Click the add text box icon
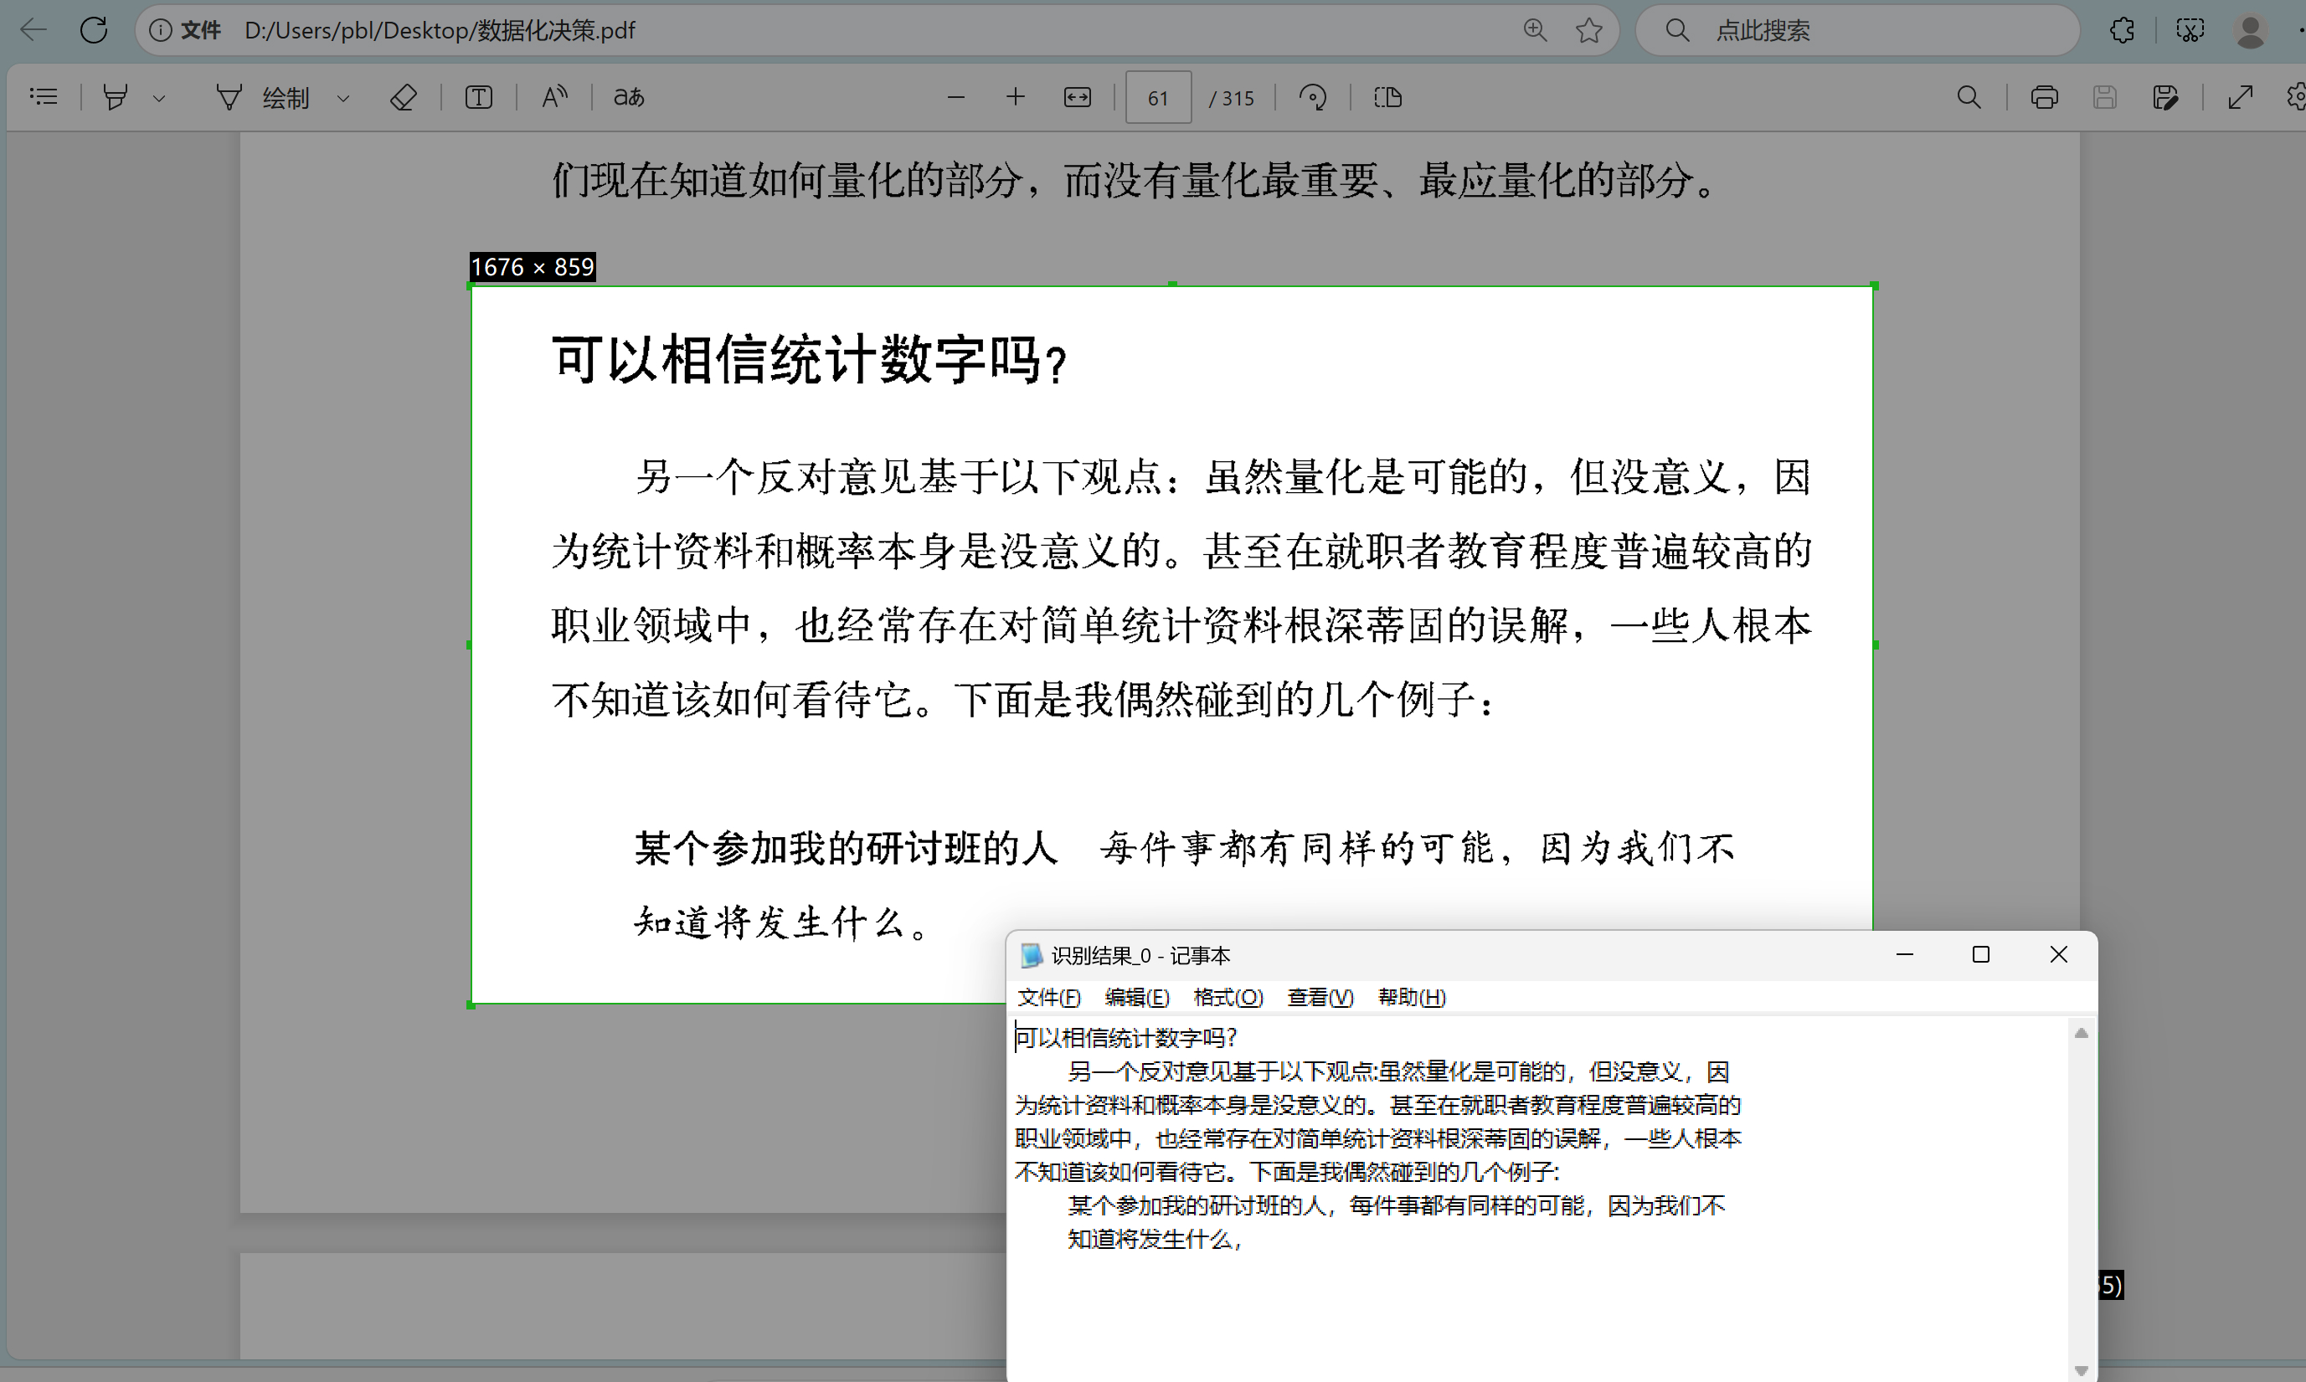 479,97
